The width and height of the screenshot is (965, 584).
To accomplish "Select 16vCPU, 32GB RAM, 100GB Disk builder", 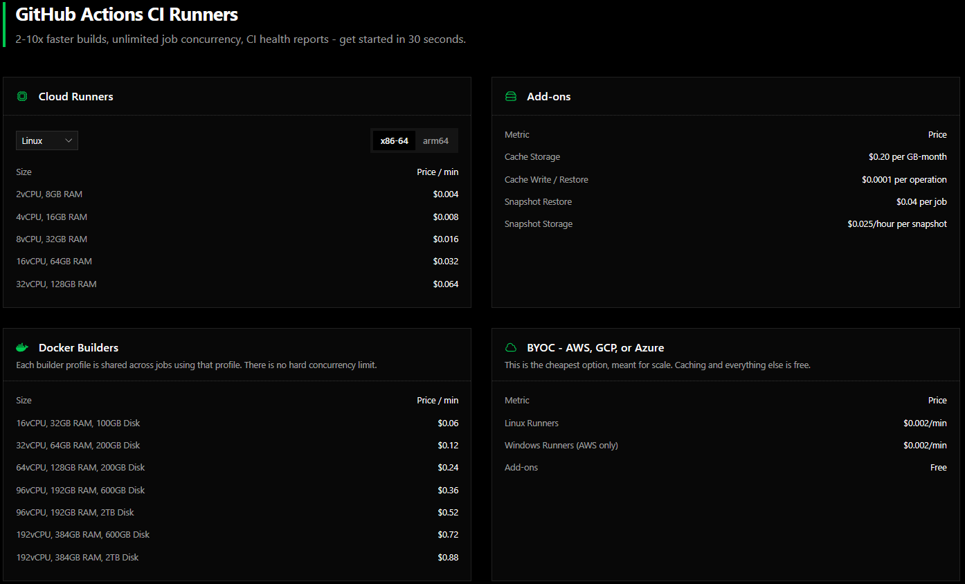I will (x=237, y=423).
